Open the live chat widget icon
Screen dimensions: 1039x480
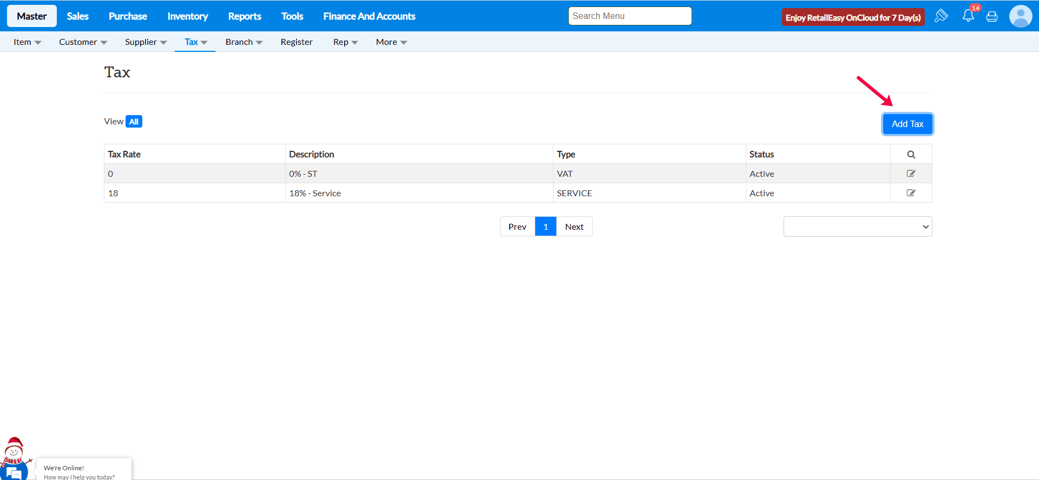coord(15,472)
